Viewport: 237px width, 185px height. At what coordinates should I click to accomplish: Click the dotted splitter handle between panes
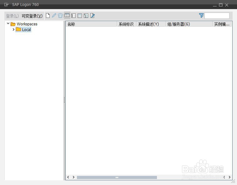(x=64, y=100)
